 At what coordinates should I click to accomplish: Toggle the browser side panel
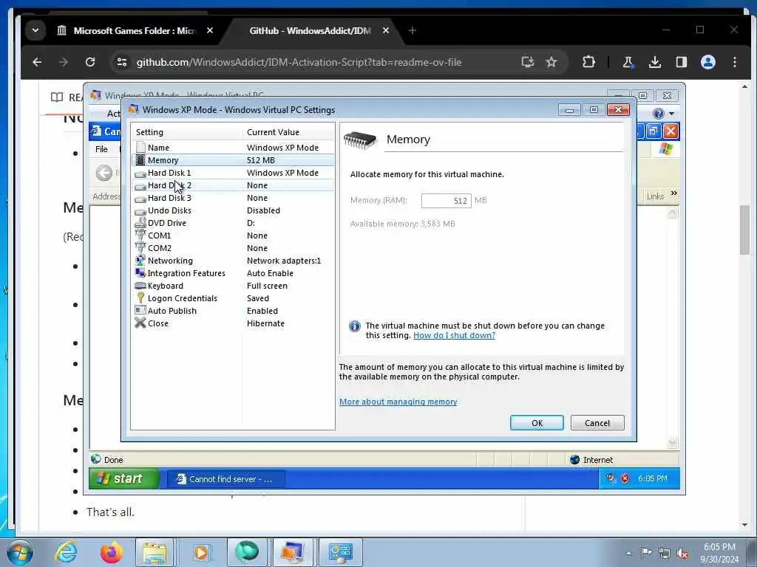(x=681, y=62)
